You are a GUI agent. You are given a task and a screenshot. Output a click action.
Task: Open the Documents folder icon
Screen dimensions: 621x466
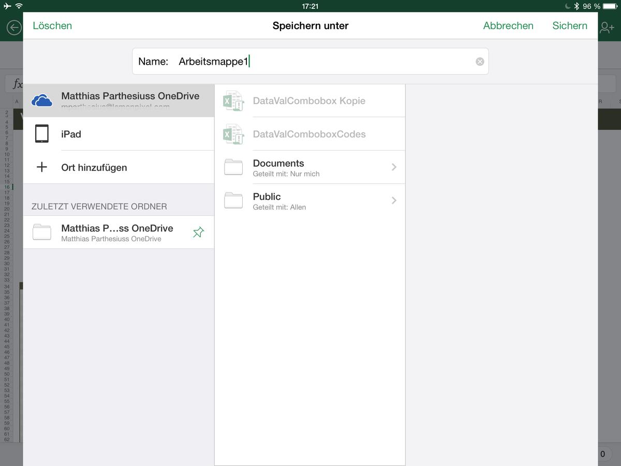click(x=233, y=167)
